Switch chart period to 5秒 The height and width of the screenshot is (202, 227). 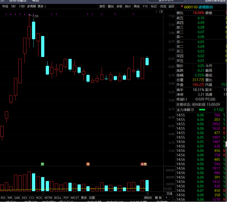(13, 6)
